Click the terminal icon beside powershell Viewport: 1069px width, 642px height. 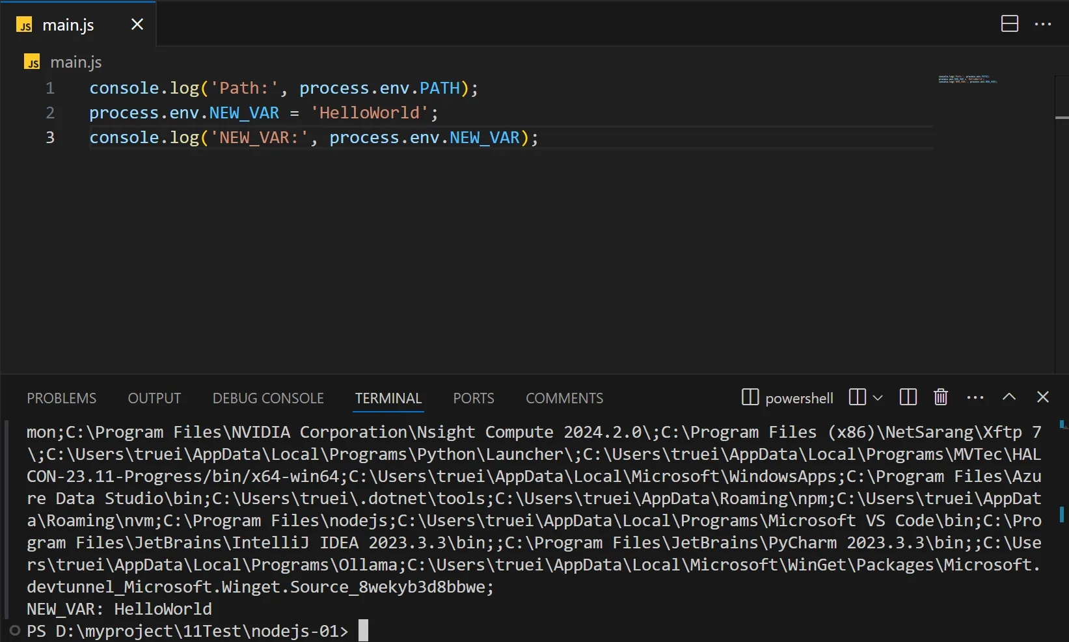click(x=750, y=397)
